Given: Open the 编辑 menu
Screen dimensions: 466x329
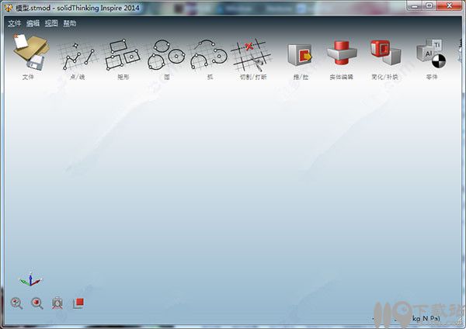Looking at the screenshot, I should pos(33,23).
